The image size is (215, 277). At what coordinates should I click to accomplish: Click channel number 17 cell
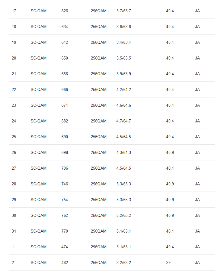(14, 11)
